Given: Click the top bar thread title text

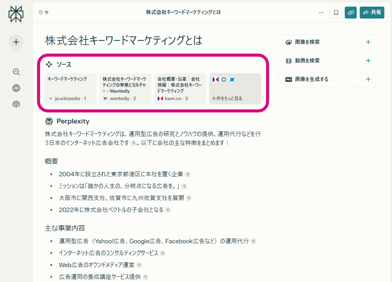Looking at the screenshot, I should (x=183, y=12).
